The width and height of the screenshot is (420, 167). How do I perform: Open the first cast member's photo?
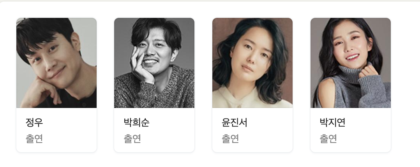tap(56, 63)
